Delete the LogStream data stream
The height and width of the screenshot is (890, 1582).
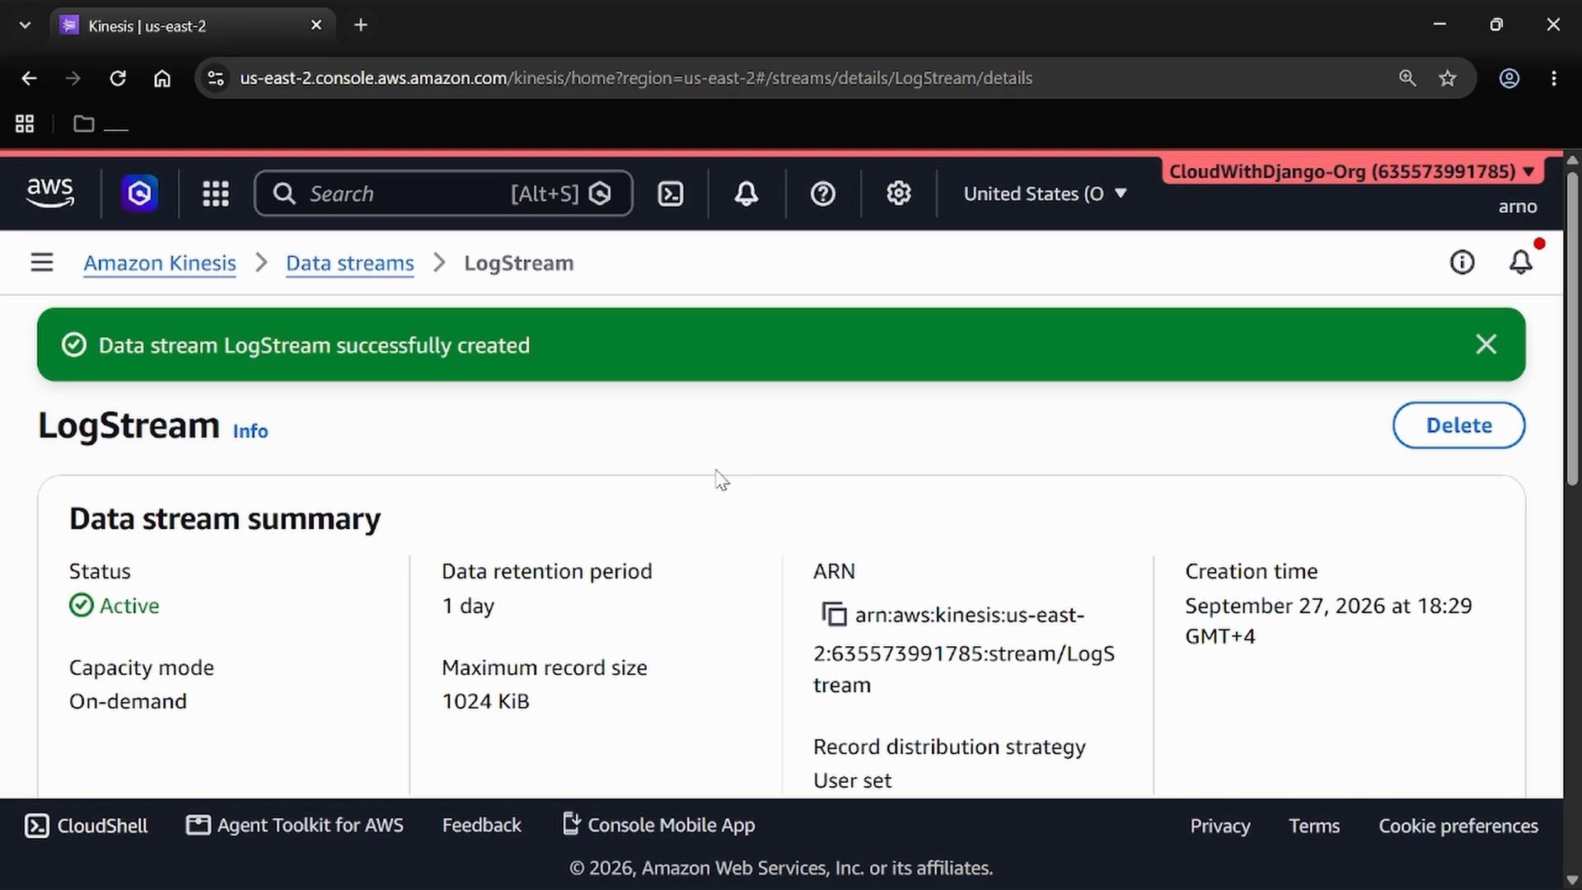1459,425
